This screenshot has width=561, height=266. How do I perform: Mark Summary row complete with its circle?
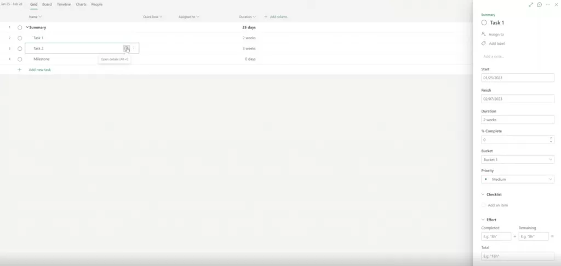20,27
